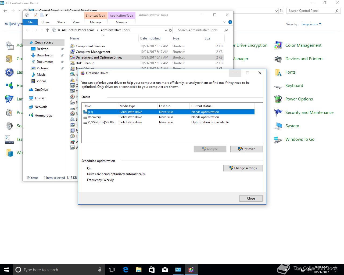Click the microphone icon in taskbar search

[100, 270]
